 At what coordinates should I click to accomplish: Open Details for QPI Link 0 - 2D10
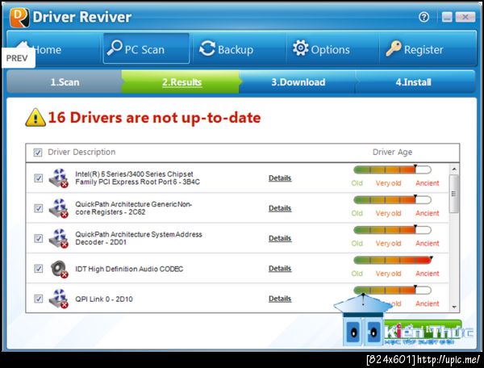[280, 299]
